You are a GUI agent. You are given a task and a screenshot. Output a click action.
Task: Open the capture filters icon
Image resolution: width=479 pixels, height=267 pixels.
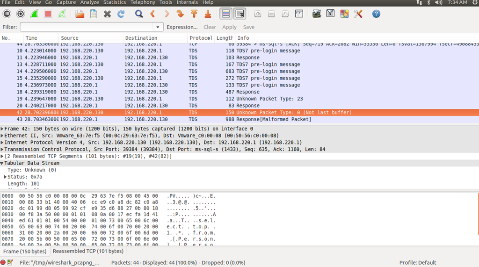coord(317,14)
